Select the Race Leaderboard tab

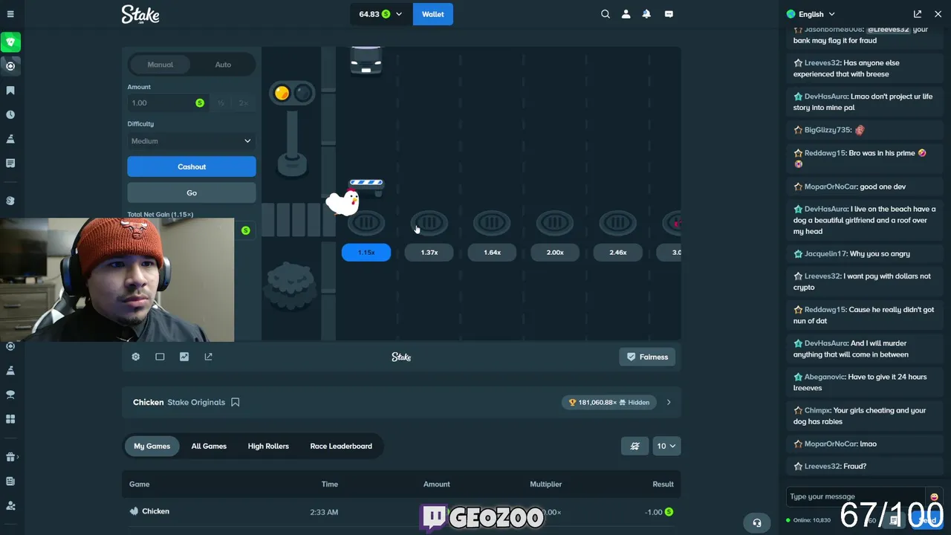tap(341, 446)
